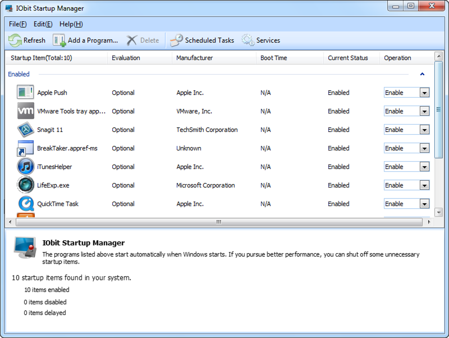The height and width of the screenshot is (338, 449).
Task: Open the LifeExp.exe operation dropdown
Action: tap(424, 185)
